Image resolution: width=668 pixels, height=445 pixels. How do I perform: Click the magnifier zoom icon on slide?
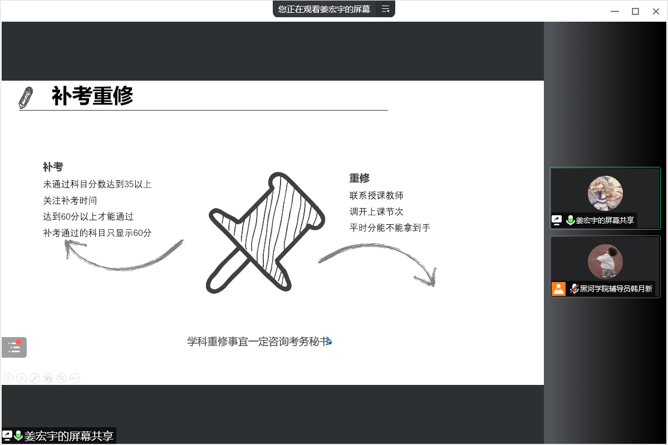(61, 378)
